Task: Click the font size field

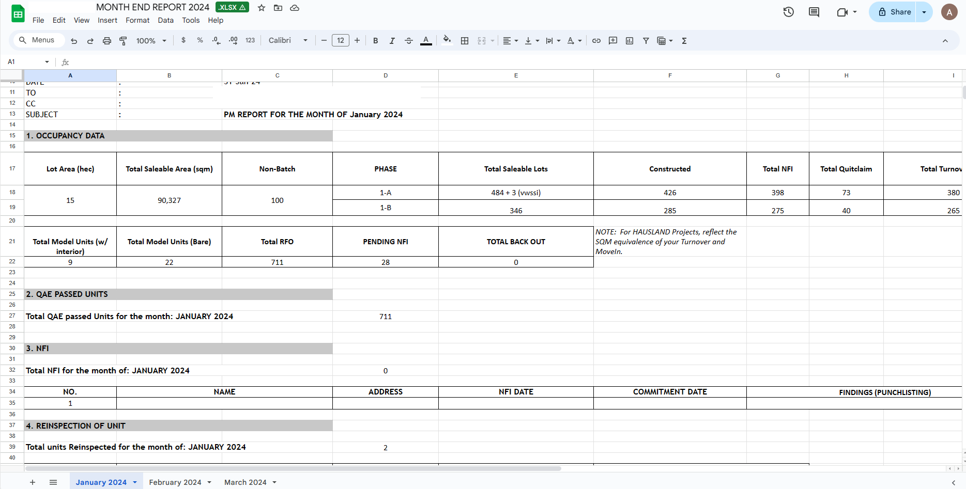Action: pos(341,40)
